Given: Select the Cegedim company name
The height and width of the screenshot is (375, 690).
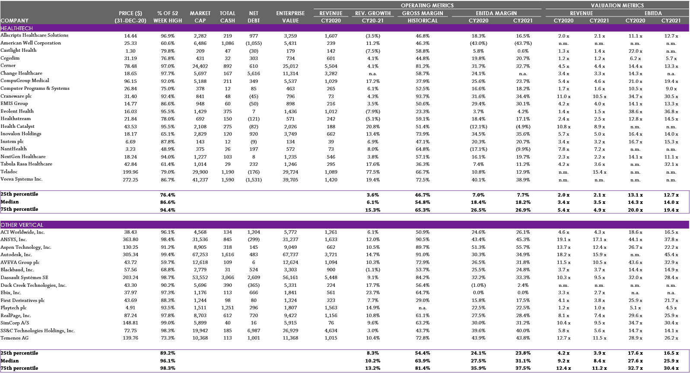Looking at the screenshot, I should pos(10,58).
